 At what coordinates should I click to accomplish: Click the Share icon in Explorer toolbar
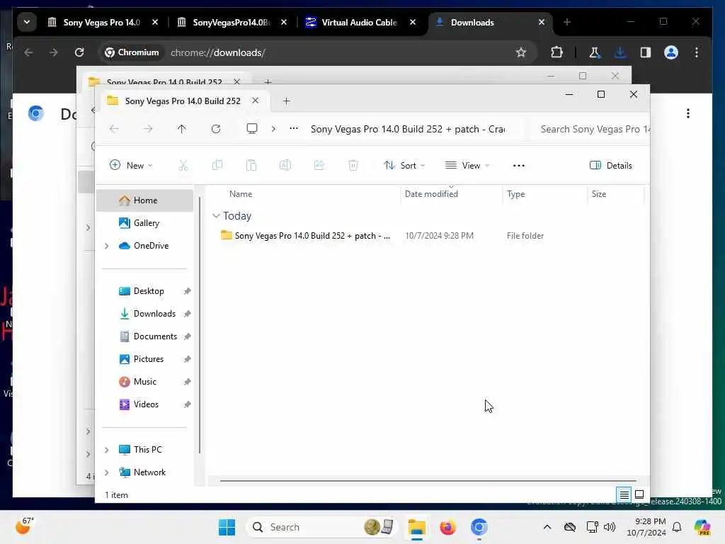click(x=319, y=165)
